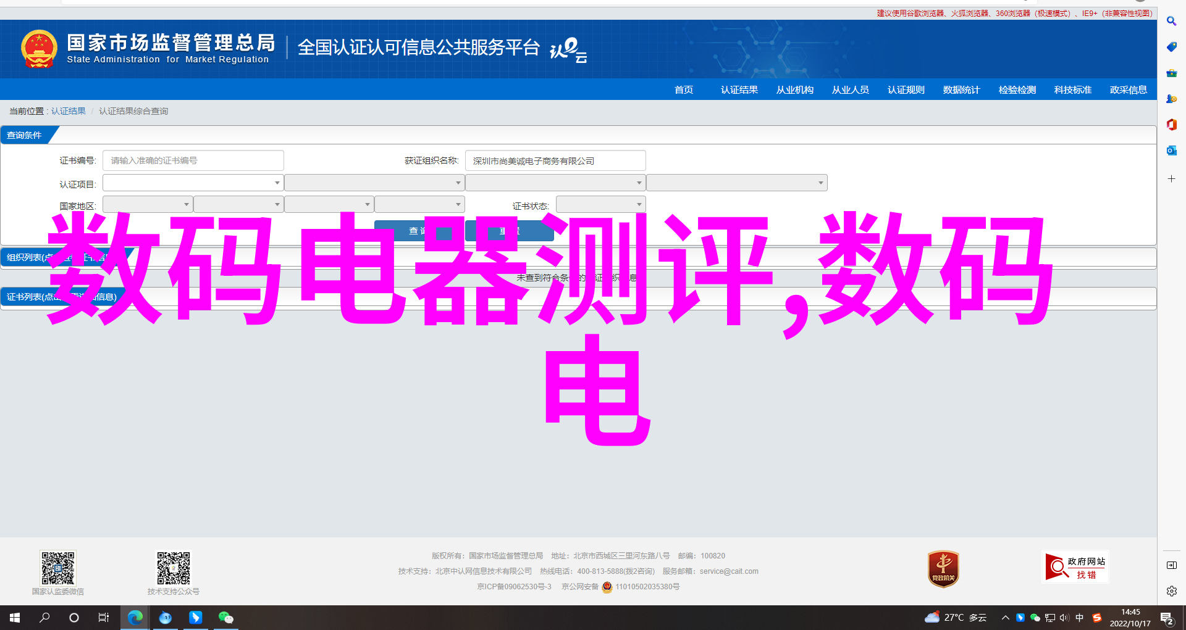Open the 政采信息 navigation item
The width and height of the screenshot is (1186, 630).
[1129, 90]
